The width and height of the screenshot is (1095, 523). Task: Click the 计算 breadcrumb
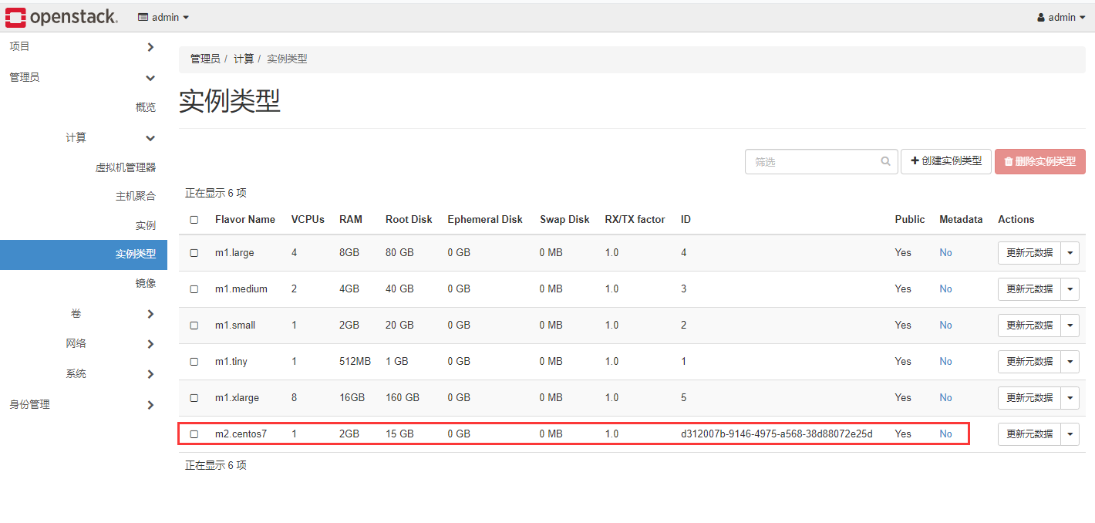pyautogui.click(x=244, y=59)
